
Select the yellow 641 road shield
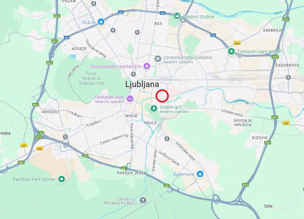pyautogui.click(x=24, y=145)
